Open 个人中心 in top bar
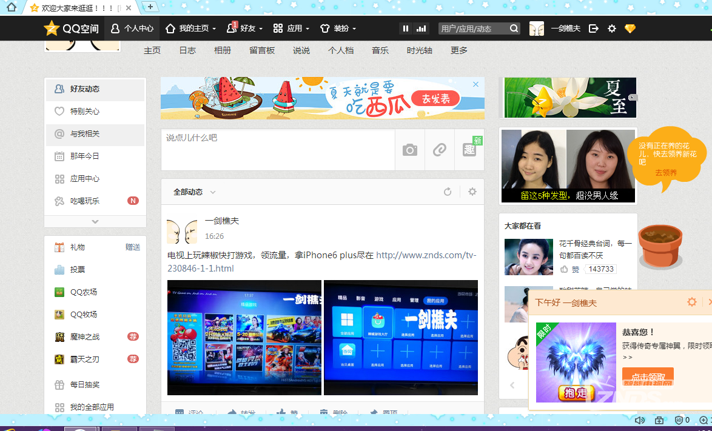The width and height of the screenshot is (712, 431). click(x=132, y=28)
